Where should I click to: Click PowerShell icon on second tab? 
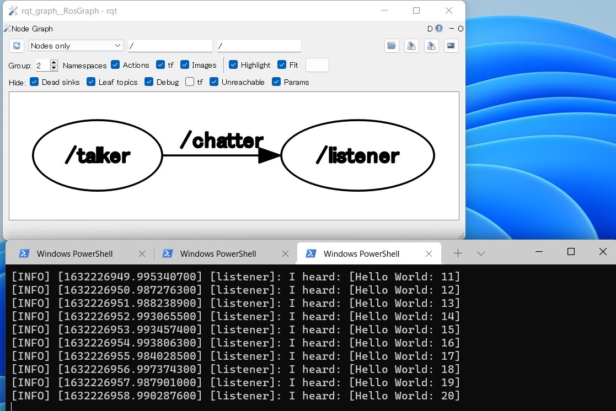(x=167, y=253)
